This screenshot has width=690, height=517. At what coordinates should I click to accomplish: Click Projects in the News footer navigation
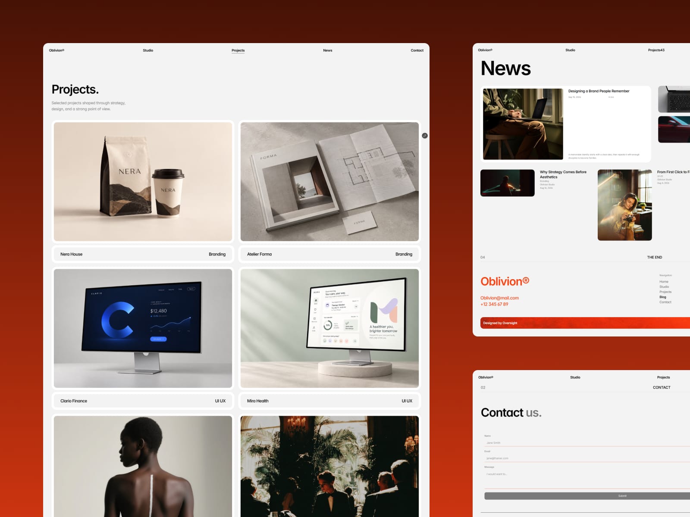(665, 292)
